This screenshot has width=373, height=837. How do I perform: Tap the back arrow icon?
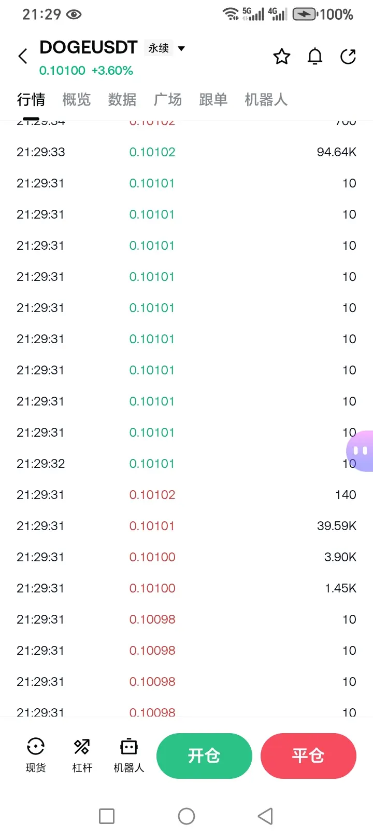[23, 56]
